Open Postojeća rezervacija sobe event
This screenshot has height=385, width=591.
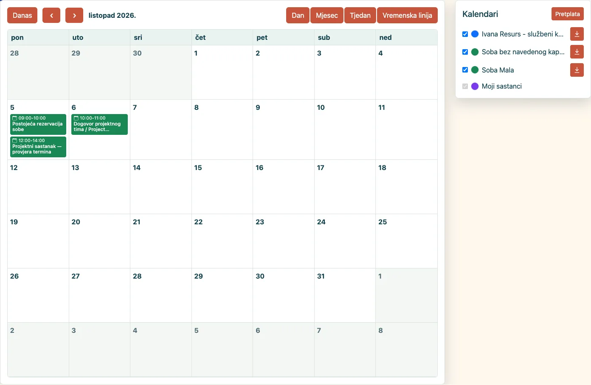(x=38, y=124)
